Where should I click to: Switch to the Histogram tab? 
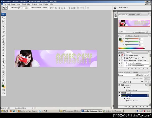click(132, 15)
